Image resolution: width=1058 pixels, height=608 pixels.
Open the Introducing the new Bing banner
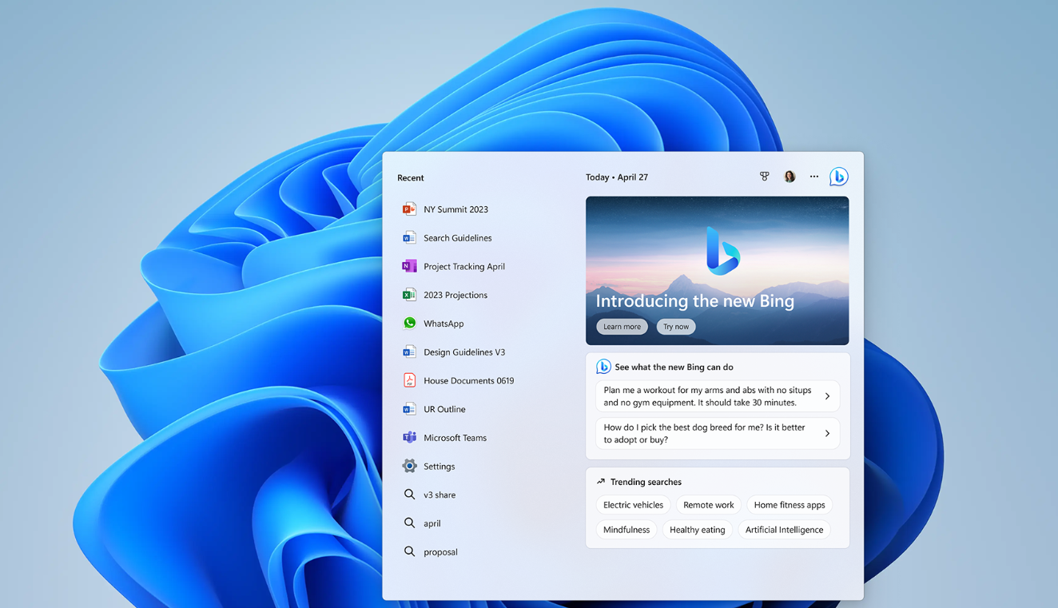(718, 271)
